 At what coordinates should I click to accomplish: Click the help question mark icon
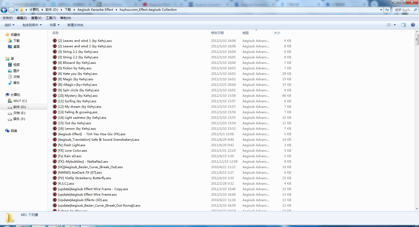(x=413, y=25)
